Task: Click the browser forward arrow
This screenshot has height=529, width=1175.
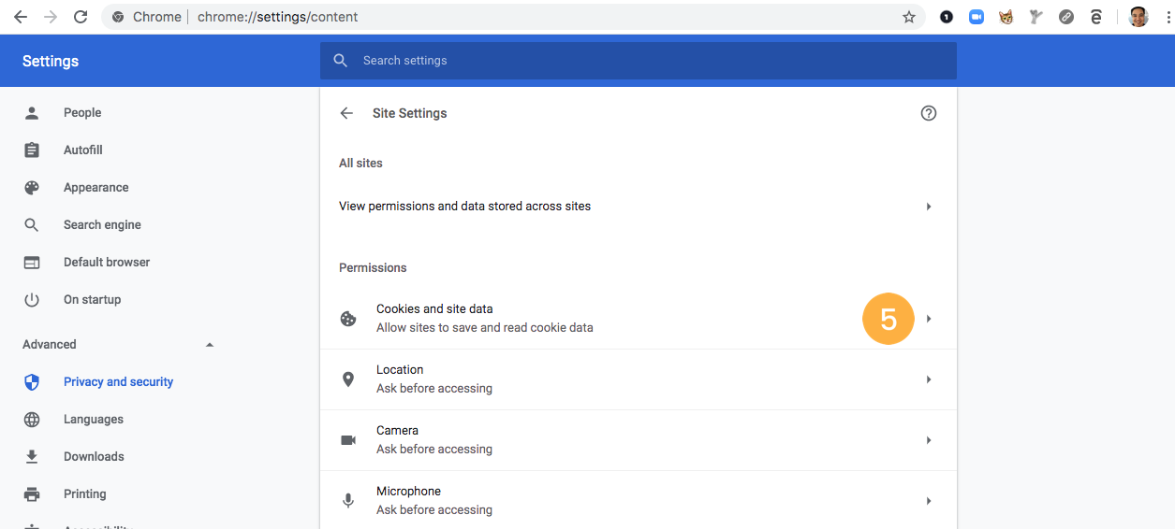Action: [51, 17]
